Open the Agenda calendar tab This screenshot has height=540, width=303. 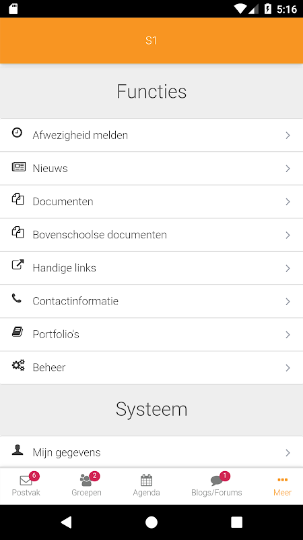click(146, 485)
